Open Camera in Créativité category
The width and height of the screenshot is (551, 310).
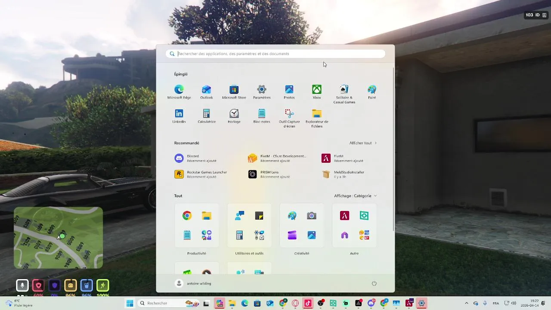[x=312, y=216]
